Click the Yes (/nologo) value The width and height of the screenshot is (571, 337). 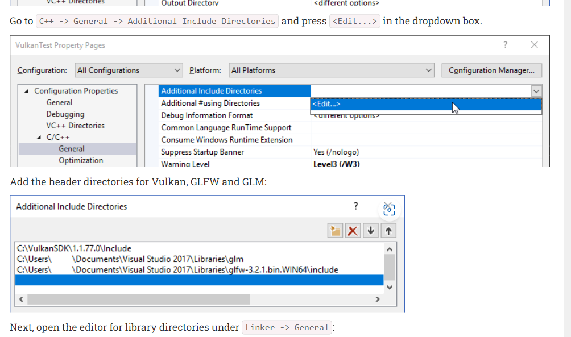[336, 152]
